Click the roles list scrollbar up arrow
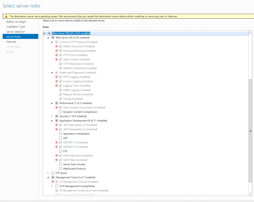This screenshot has height=202, width=254. point(250,32)
